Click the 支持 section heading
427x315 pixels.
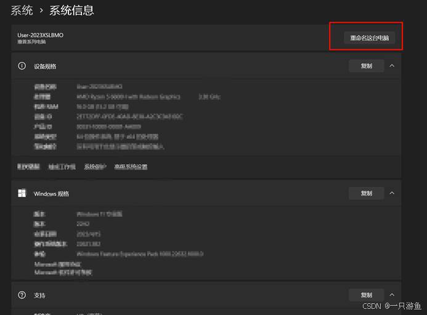point(39,295)
